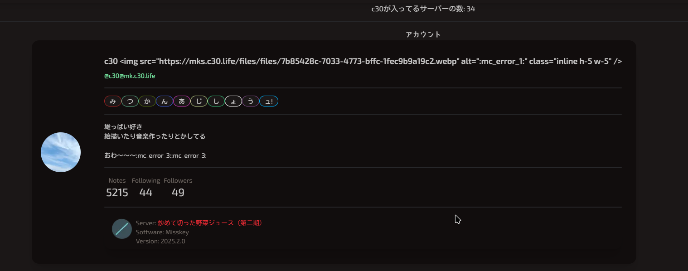688x271 pixels.
Task: Click the cyan-outlined ュ! badge
Action: coord(268,102)
